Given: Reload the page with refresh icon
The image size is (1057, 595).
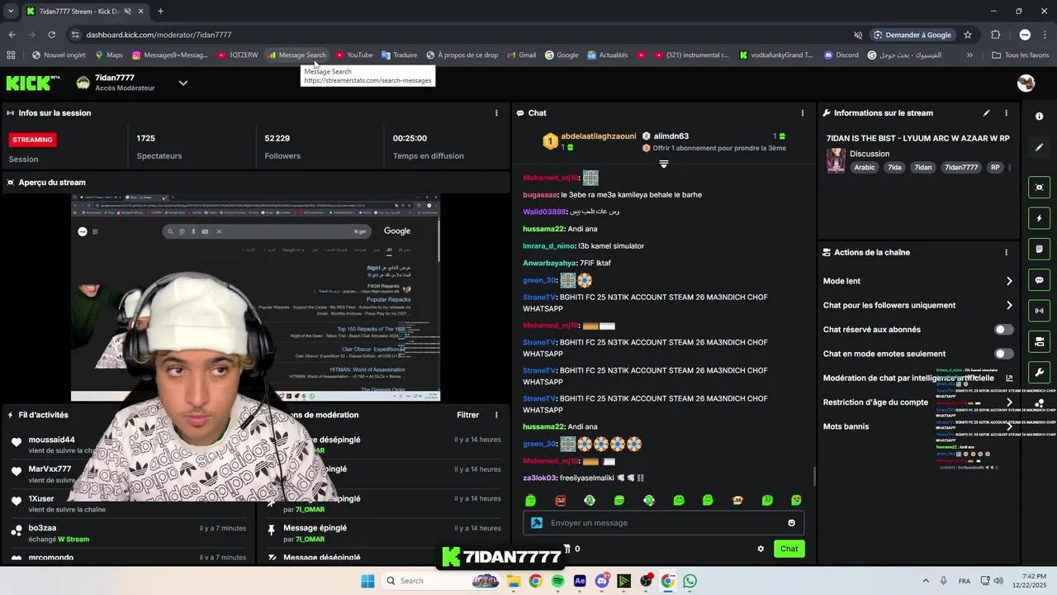Looking at the screenshot, I should pyautogui.click(x=51, y=35).
